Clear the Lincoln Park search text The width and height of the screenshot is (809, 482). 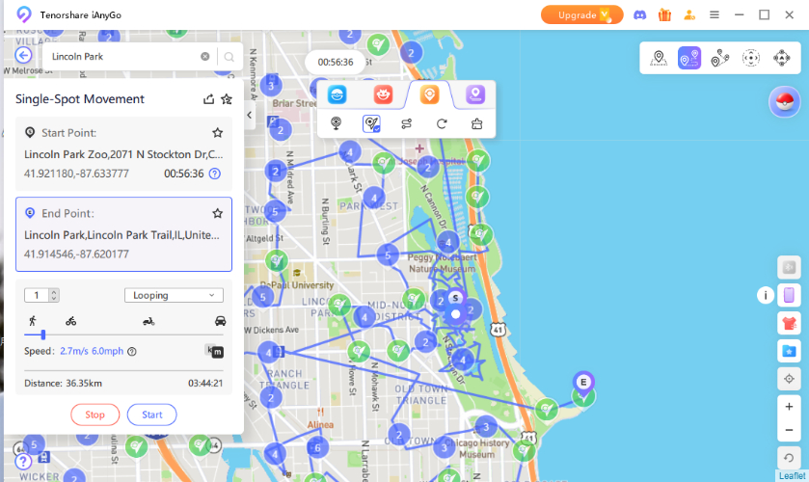(x=204, y=56)
